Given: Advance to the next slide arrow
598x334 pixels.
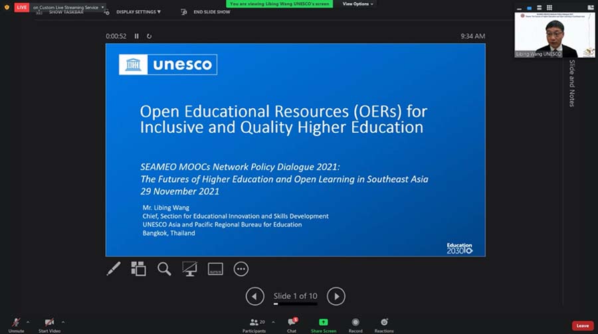Looking at the screenshot, I should tap(336, 296).
